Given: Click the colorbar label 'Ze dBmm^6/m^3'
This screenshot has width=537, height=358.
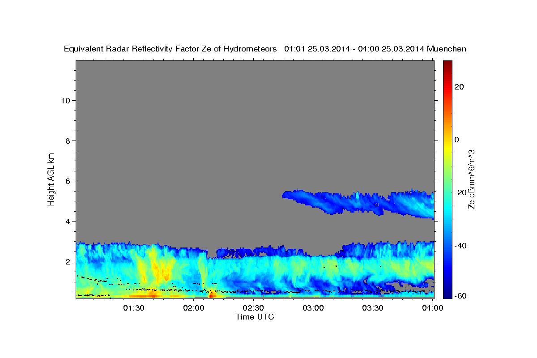Looking at the screenshot, I should pyautogui.click(x=471, y=179).
